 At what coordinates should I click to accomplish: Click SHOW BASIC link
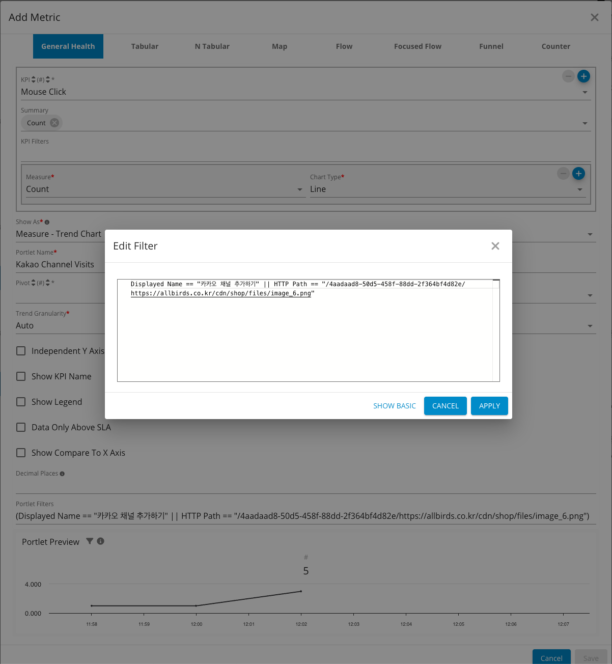point(394,406)
